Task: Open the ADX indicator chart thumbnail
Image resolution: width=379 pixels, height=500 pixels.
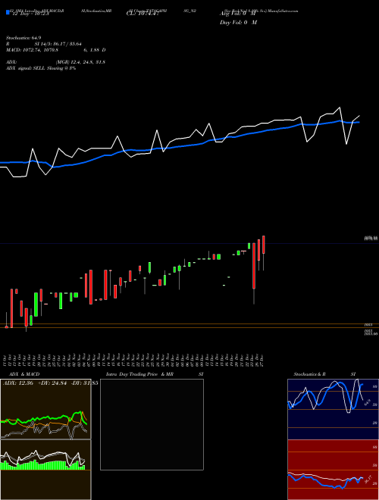Action: pos(45,409)
